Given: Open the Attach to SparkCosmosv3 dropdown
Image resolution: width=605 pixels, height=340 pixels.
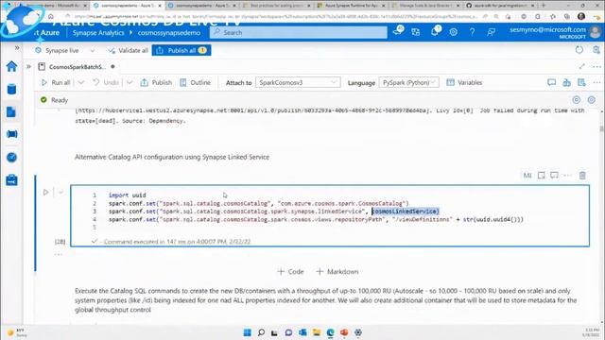Looking at the screenshot, I should [x=298, y=82].
